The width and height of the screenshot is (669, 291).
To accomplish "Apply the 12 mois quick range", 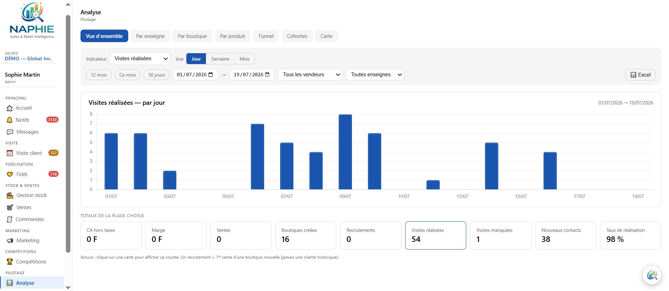I will coord(99,75).
